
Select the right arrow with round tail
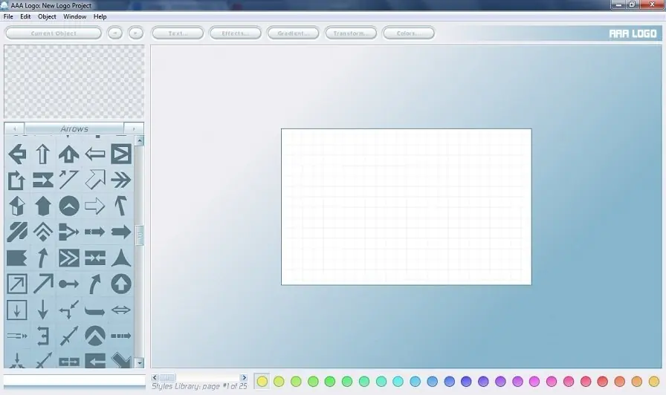click(x=69, y=284)
